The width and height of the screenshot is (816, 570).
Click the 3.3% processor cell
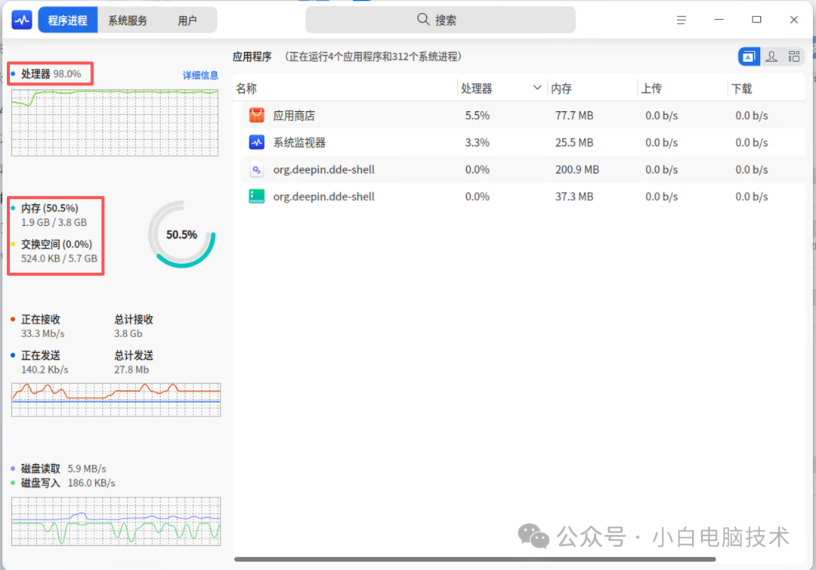[478, 143]
